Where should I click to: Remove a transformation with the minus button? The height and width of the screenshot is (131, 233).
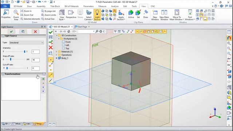coord(43,83)
